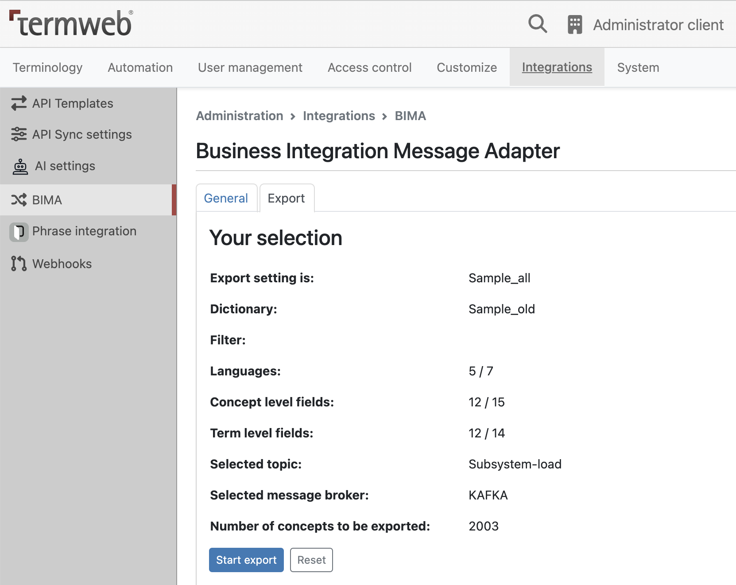Image resolution: width=736 pixels, height=585 pixels.
Task: Click the Reset button
Action: tap(311, 560)
